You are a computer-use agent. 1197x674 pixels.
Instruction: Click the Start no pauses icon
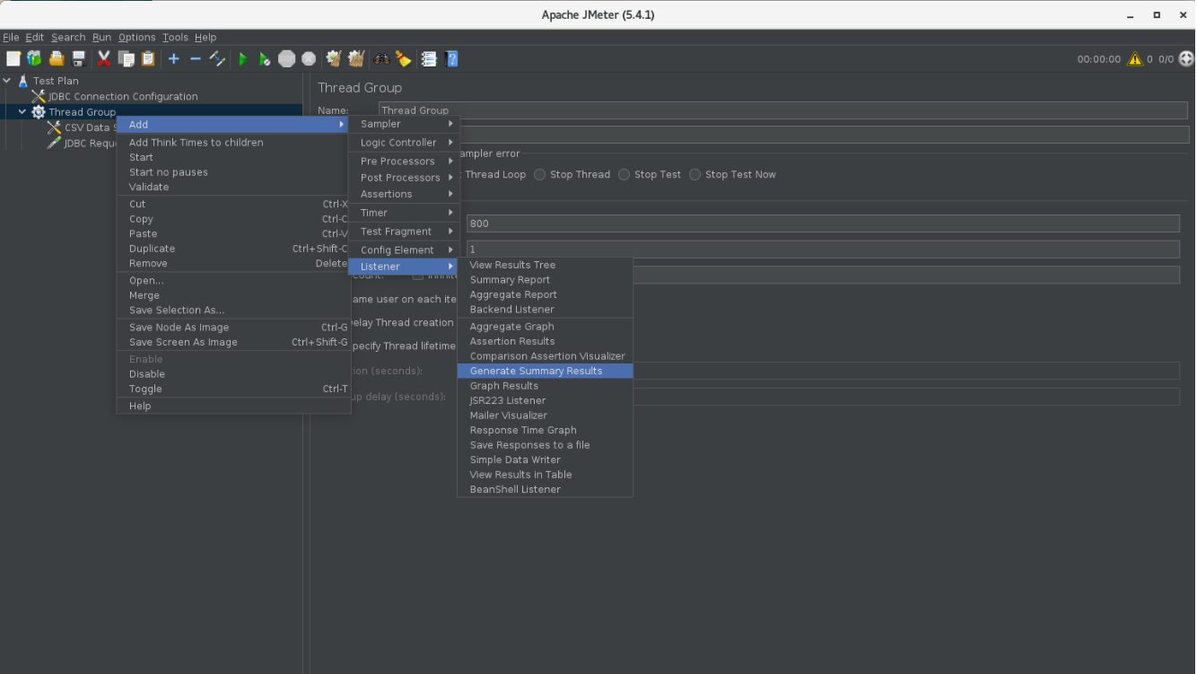click(265, 58)
